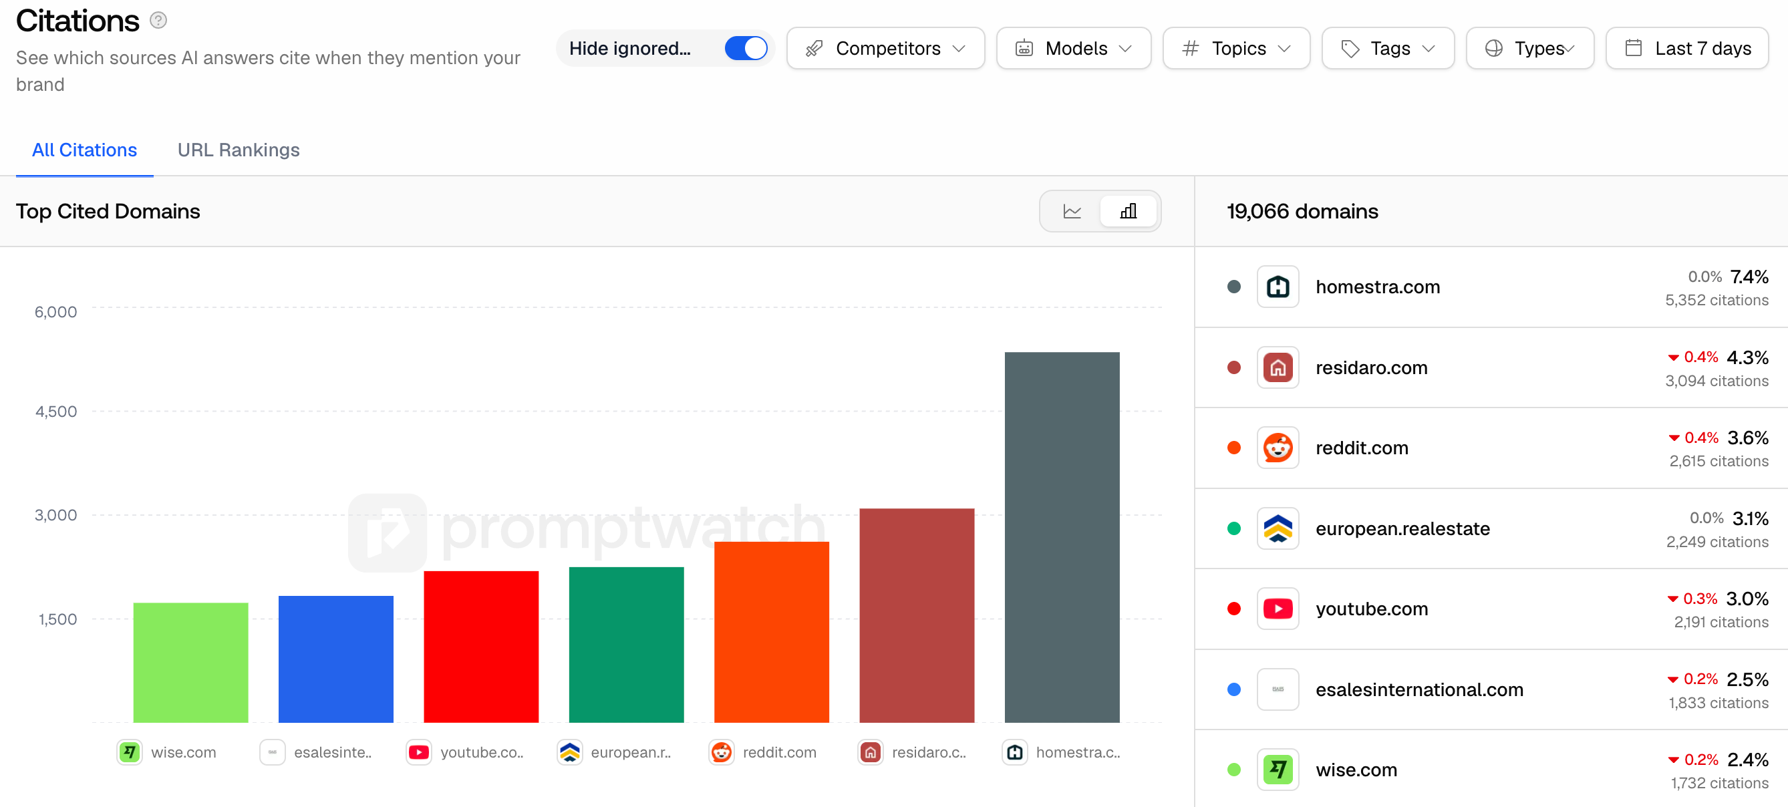The width and height of the screenshot is (1788, 807).
Task: Click the homestra icon under chart
Action: pyautogui.click(x=1015, y=752)
